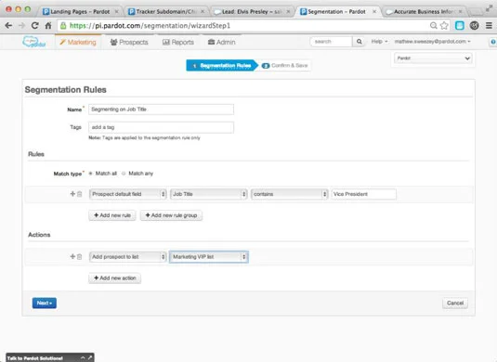497x362 pixels.
Task: Click the Cancel button
Action: coord(455,304)
